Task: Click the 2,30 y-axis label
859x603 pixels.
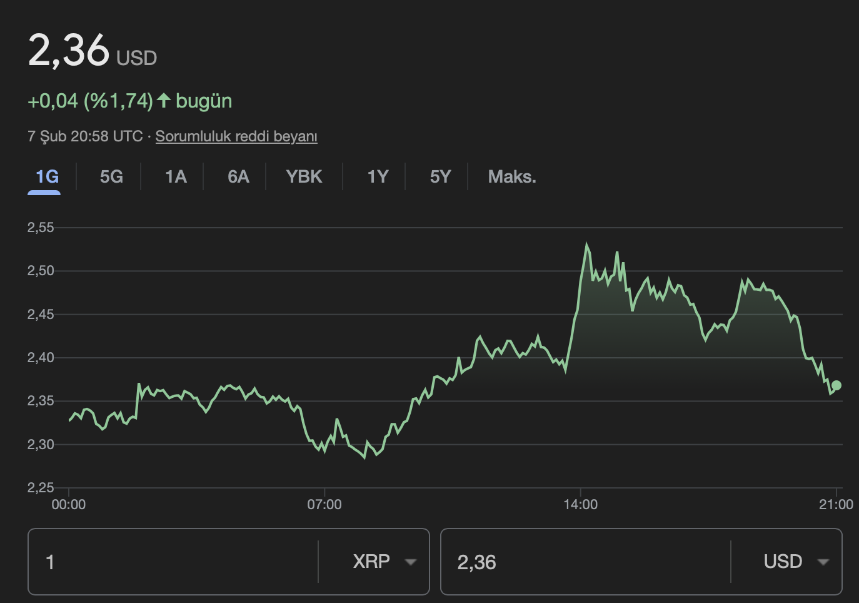Action: coord(41,445)
